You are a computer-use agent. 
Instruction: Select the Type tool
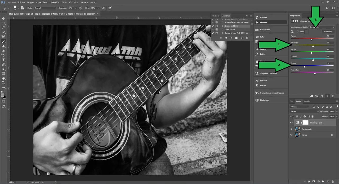[x=3, y=60]
